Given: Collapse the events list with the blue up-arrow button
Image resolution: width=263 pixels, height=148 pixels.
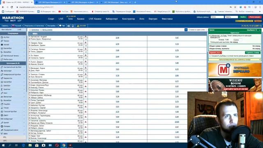Looking at the screenshot, I should (x=186, y=30).
